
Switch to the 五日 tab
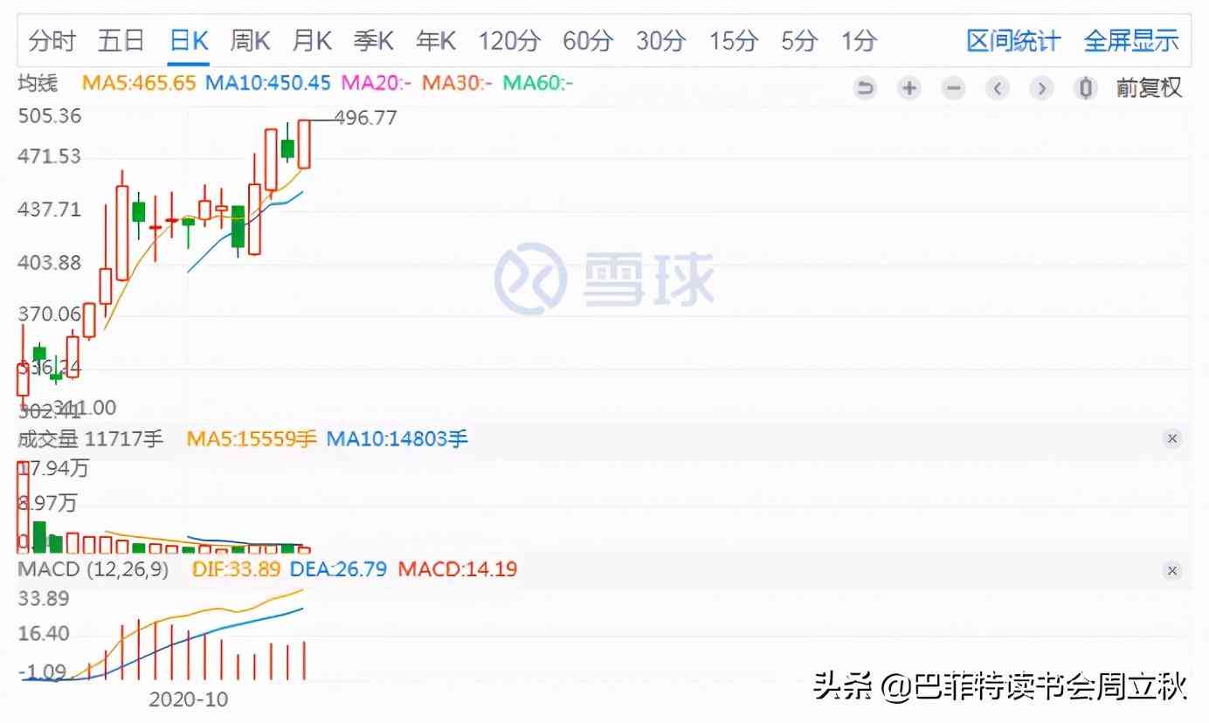(121, 40)
